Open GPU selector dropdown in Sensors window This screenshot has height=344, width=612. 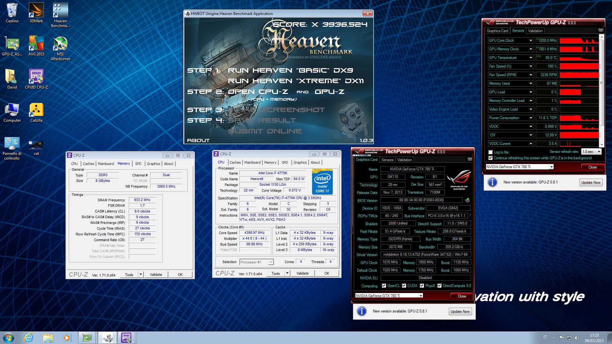pyautogui.click(x=551, y=167)
